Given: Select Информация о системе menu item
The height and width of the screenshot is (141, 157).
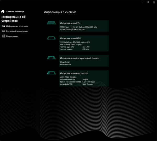Looking at the screenshot, I should (17, 26).
